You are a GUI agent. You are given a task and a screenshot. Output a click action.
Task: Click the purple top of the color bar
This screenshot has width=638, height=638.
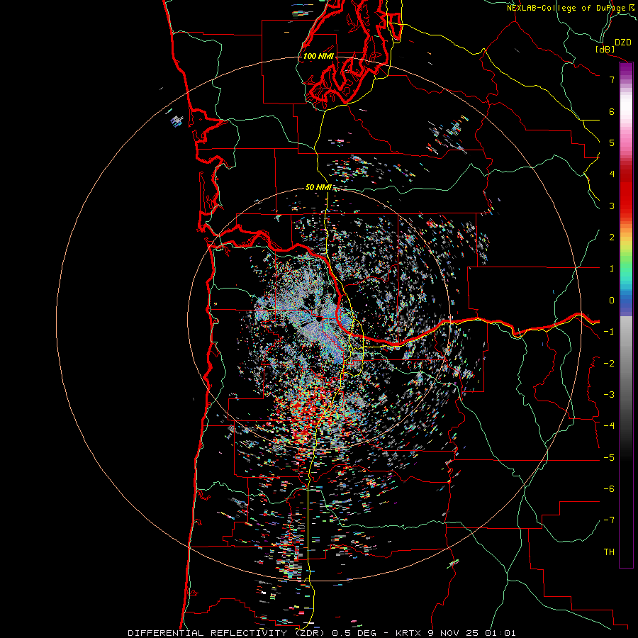point(626,70)
